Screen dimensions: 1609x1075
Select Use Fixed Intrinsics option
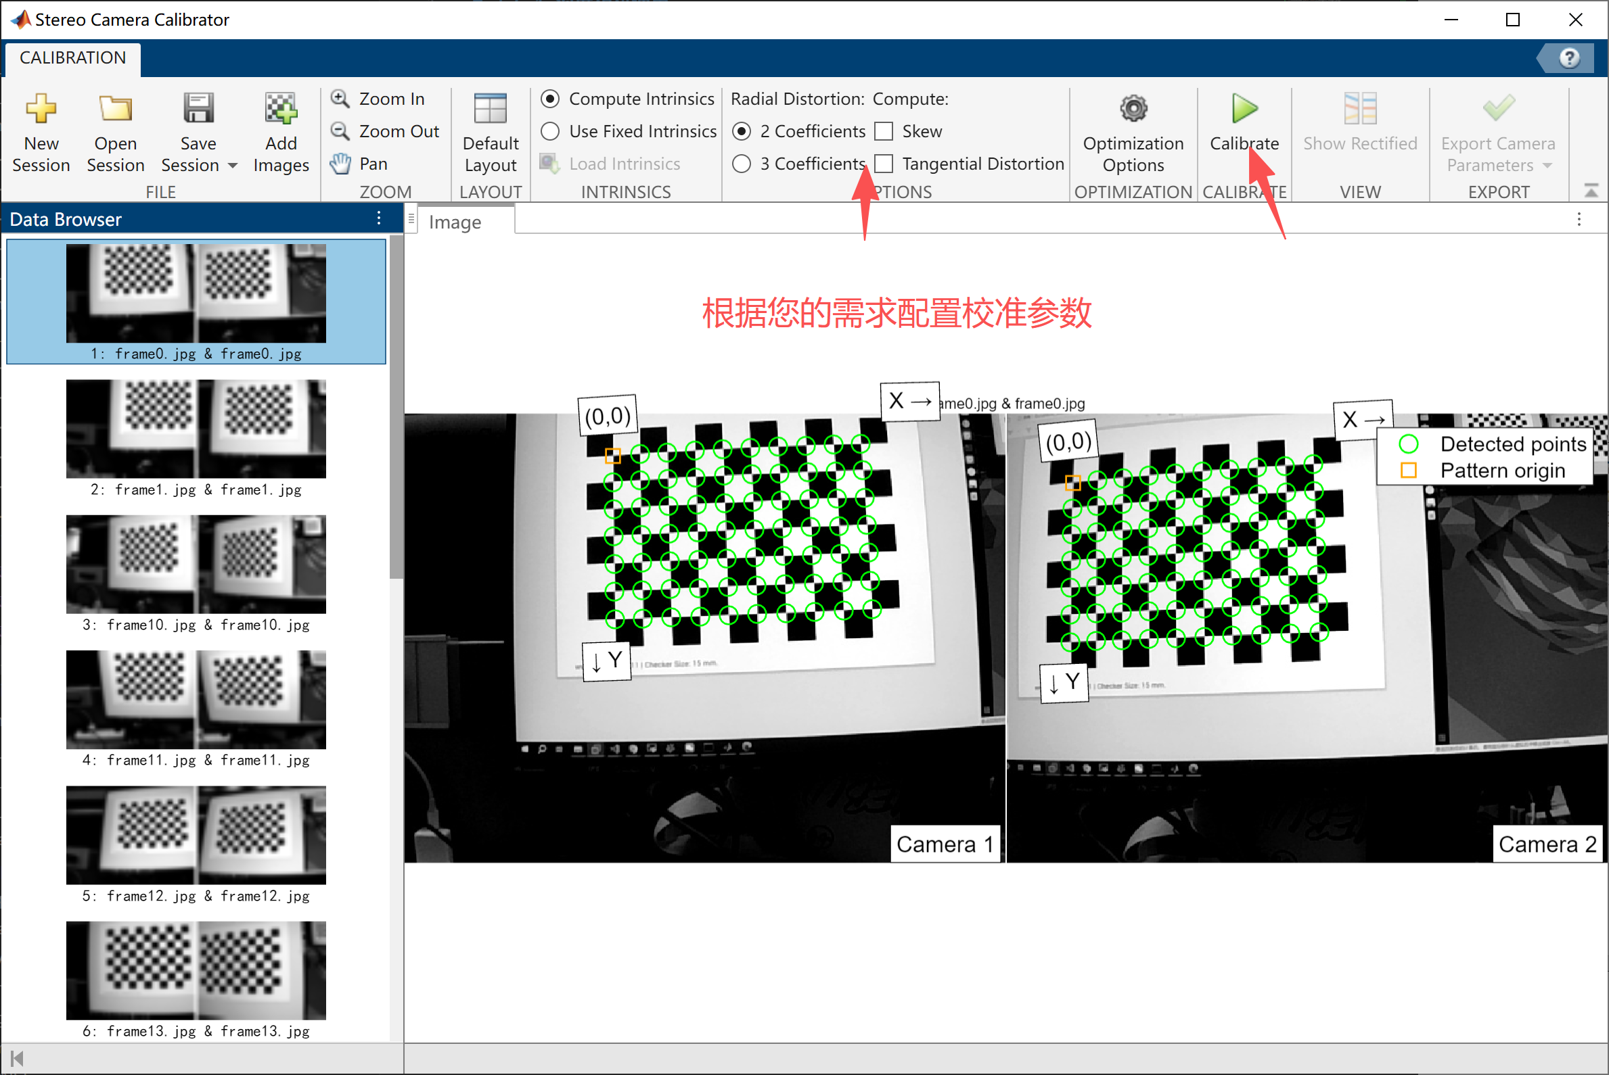click(x=550, y=131)
